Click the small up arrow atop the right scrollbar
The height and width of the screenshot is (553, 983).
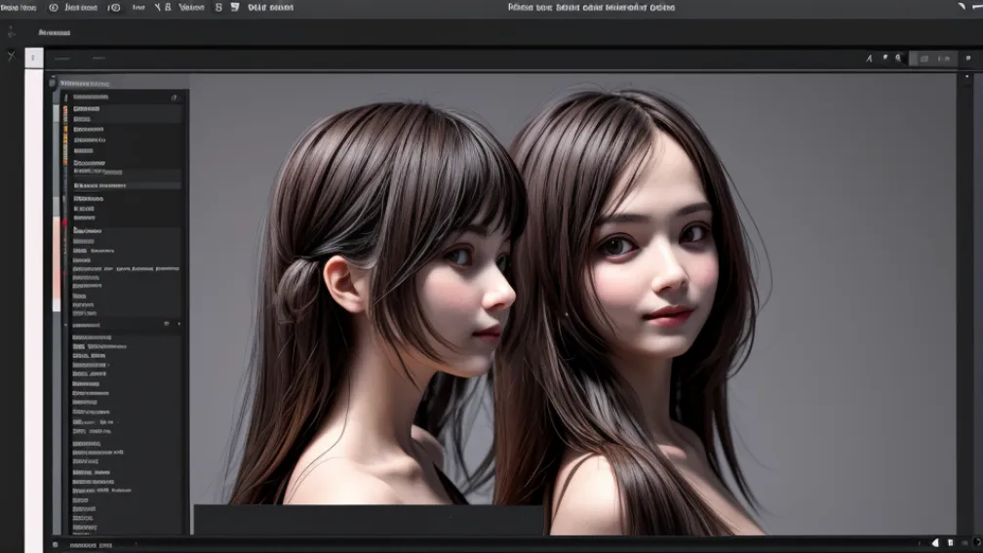[966, 78]
